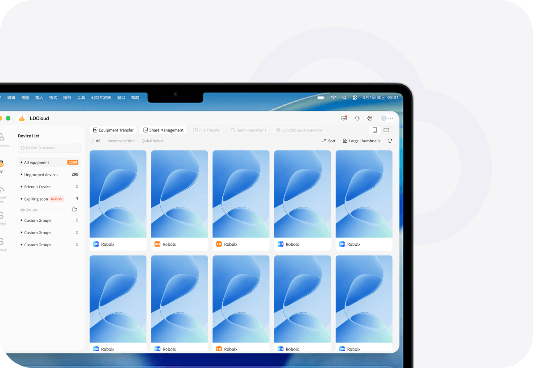
Task: Focus the Device ID or name search field
Action: pyautogui.click(x=49, y=148)
